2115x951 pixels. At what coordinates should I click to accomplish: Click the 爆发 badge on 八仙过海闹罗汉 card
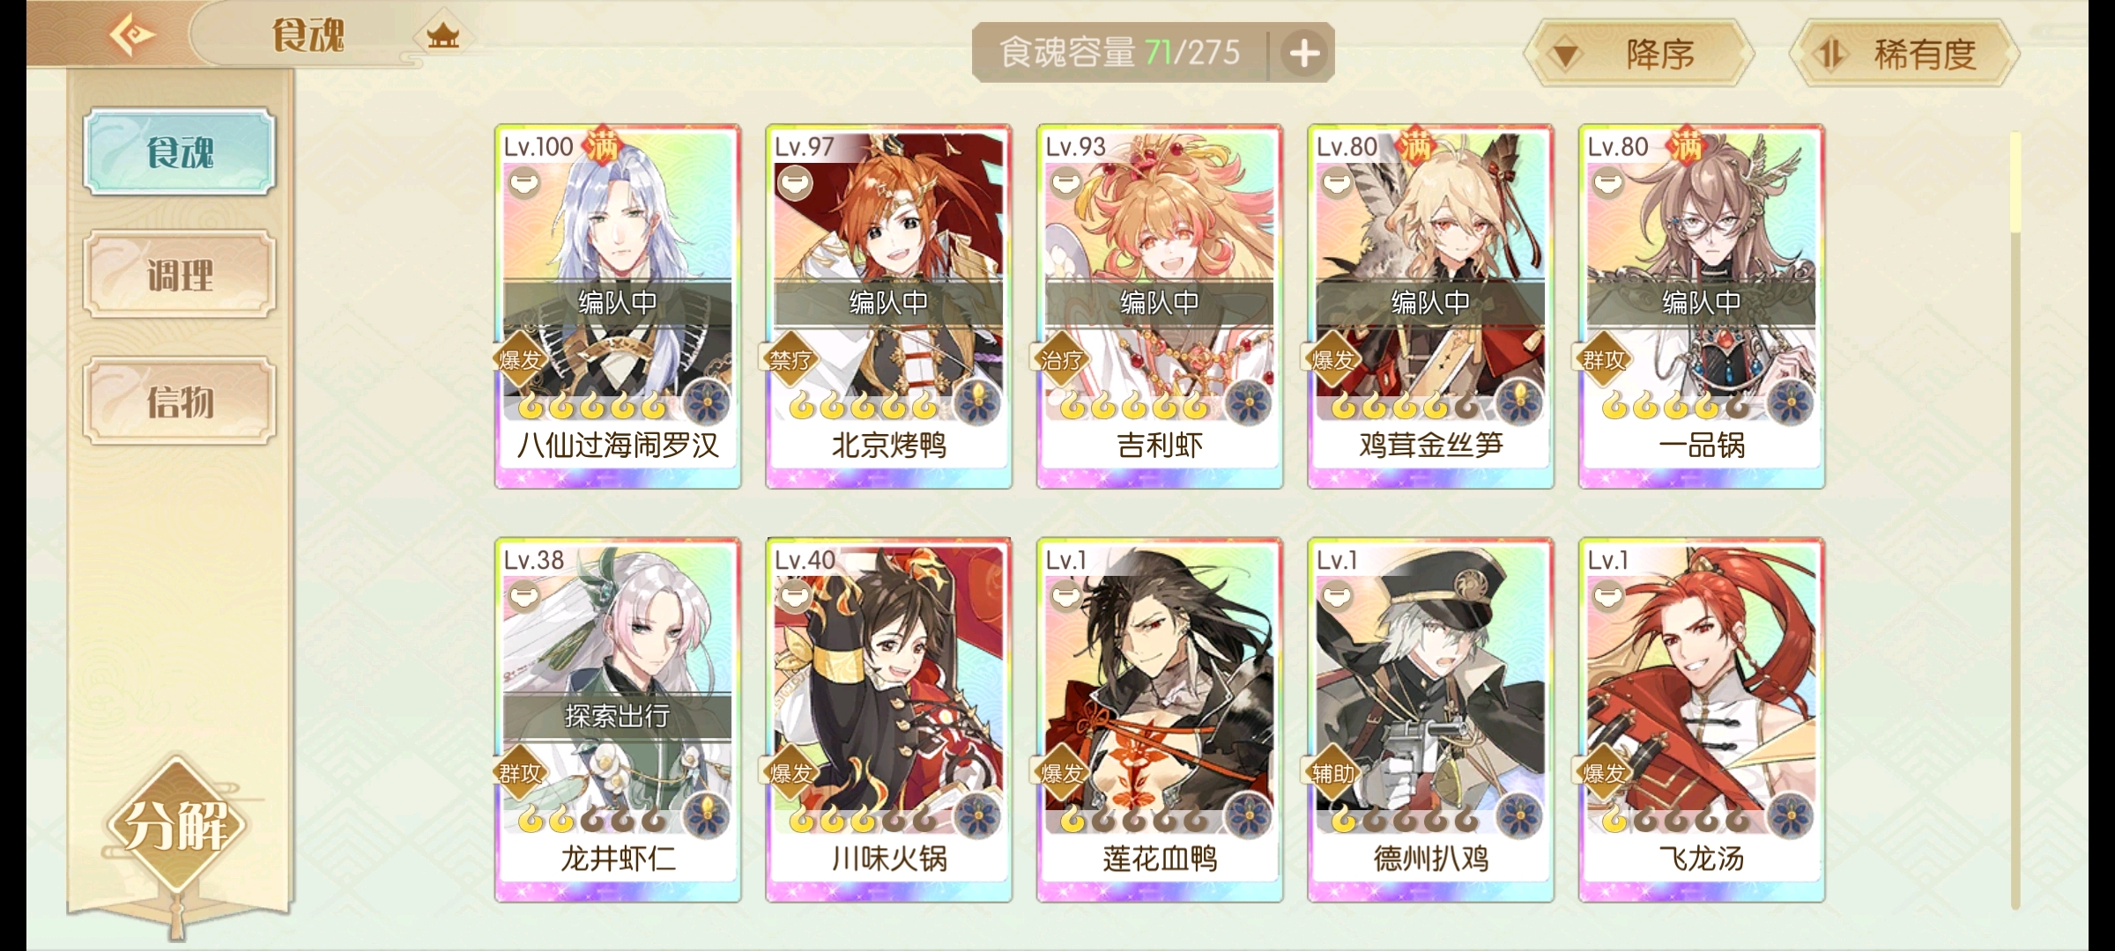[520, 359]
